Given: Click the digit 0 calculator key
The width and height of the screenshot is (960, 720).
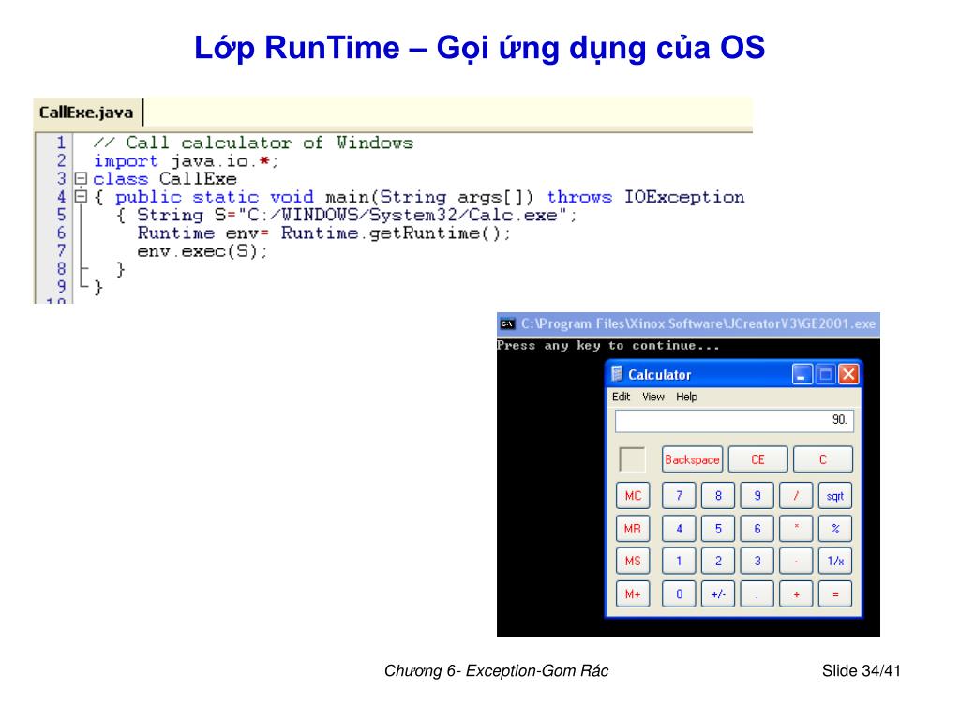Looking at the screenshot, I should point(679,593).
